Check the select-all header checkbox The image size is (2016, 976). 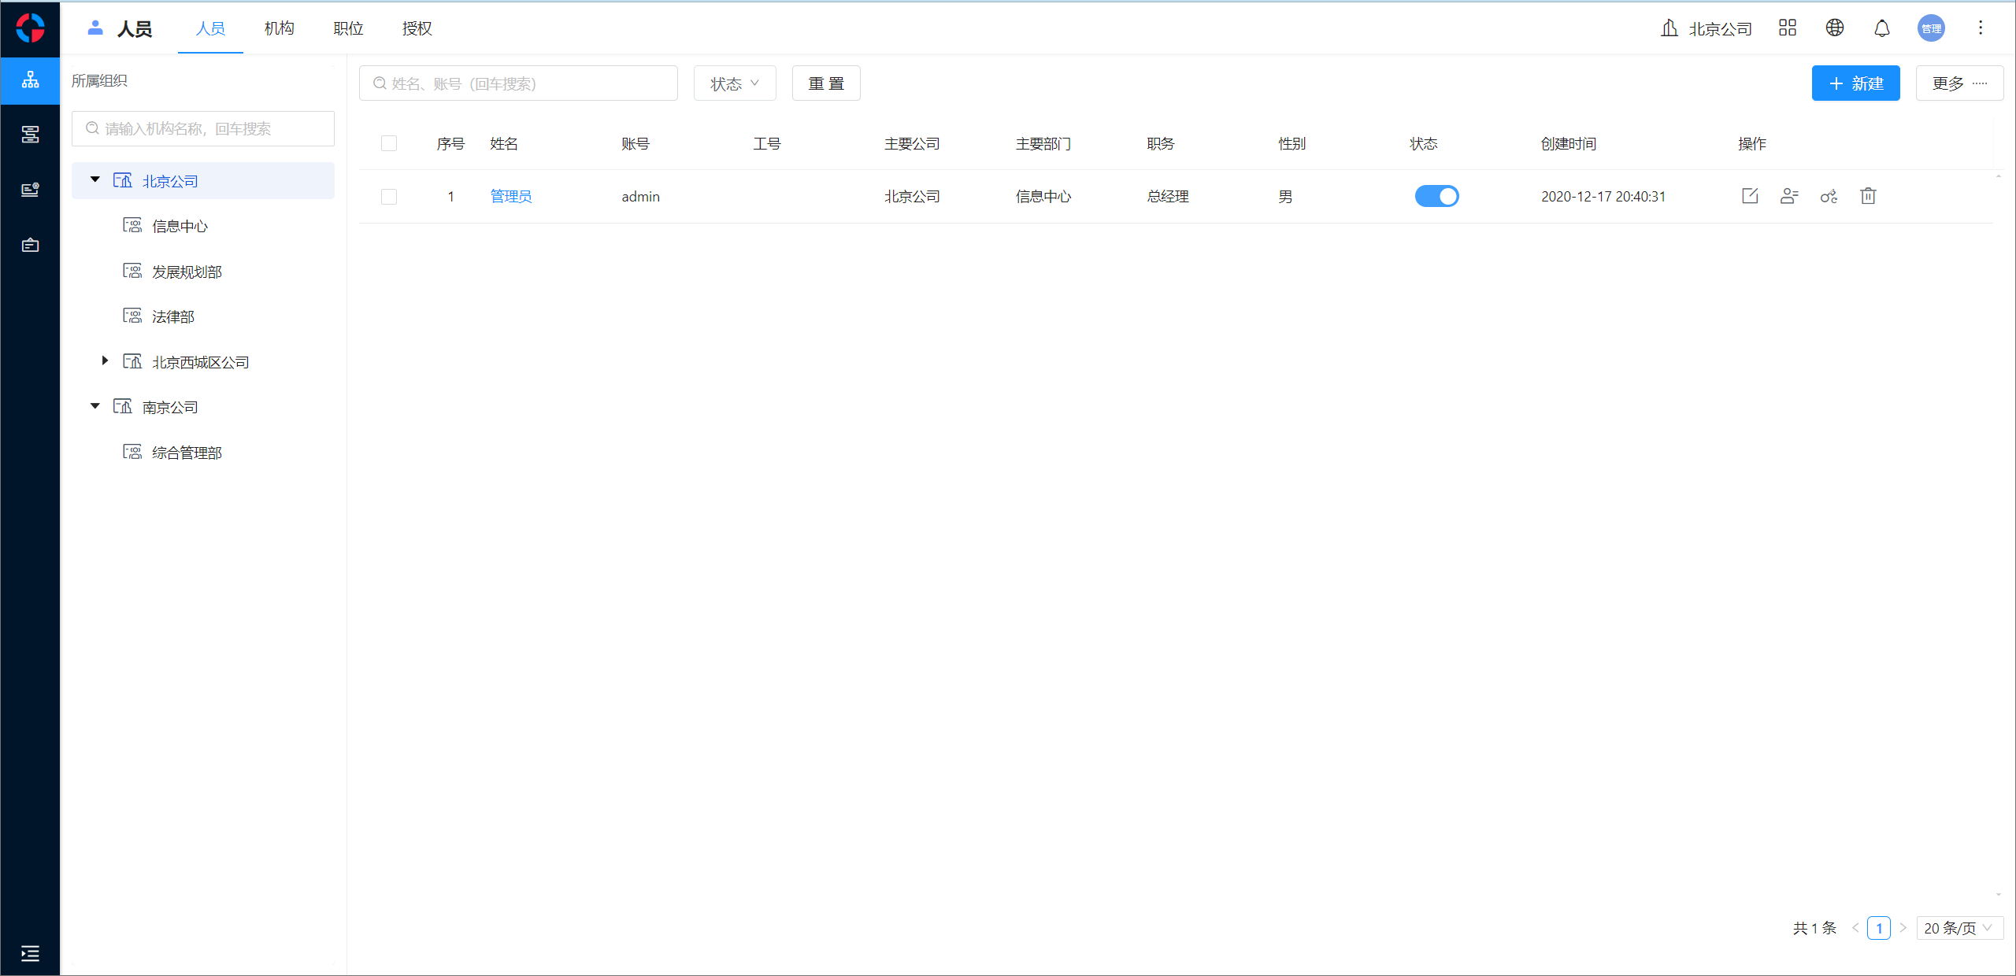coord(389,143)
